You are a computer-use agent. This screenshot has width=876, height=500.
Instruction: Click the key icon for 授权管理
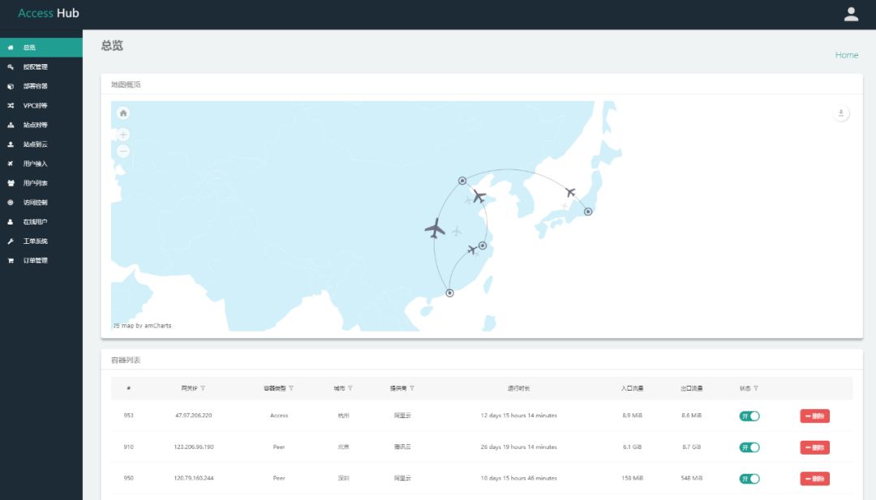coord(11,67)
